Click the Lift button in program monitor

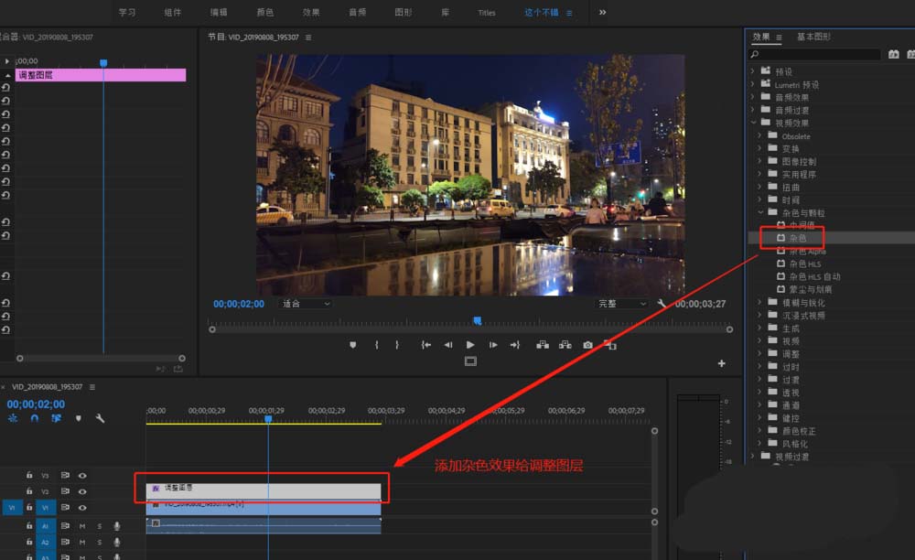(543, 345)
